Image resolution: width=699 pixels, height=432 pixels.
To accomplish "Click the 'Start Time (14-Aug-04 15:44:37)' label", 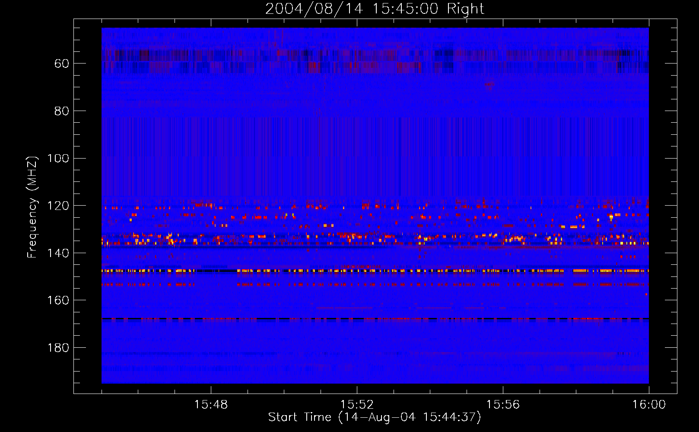I will click(x=375, y=417).
